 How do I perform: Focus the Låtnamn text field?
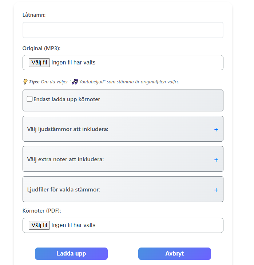(123, 30)
